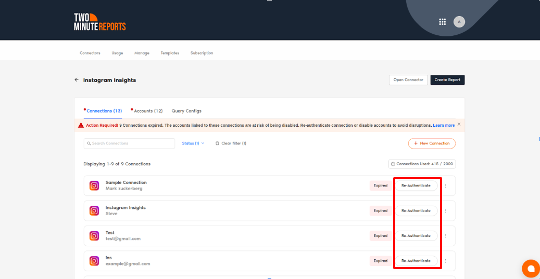
Task: Follow the Learn more link
Action: click(444, 125)
